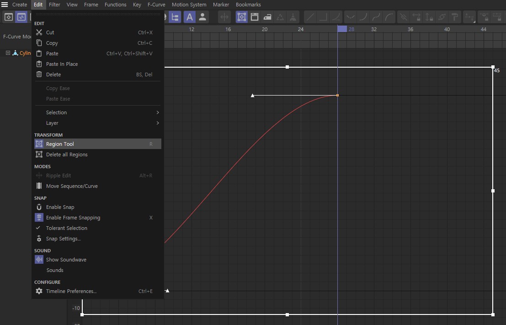The image size is (506, 325).
Task: Toggle the hierarchy tree view toolbar icon
Action: [x=175, y=17]
